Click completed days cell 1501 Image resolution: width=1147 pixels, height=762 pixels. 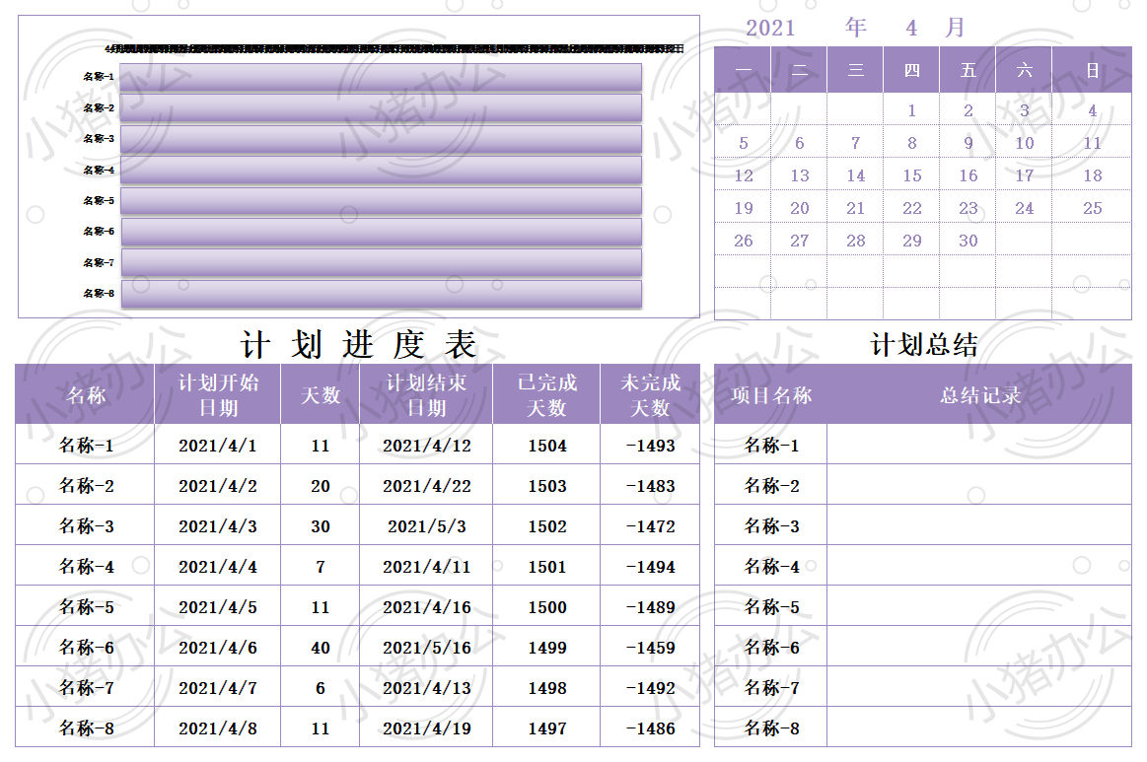click(x=546, y=567)
